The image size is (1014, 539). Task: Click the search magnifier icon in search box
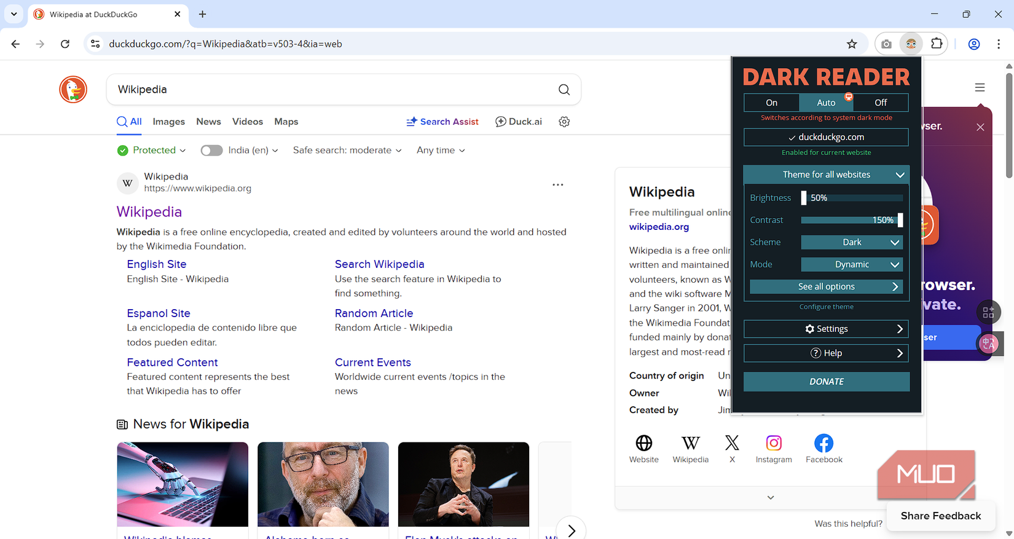pos(564,90)
